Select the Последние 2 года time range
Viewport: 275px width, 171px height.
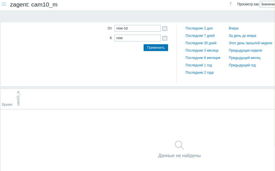tap(199, 72)
